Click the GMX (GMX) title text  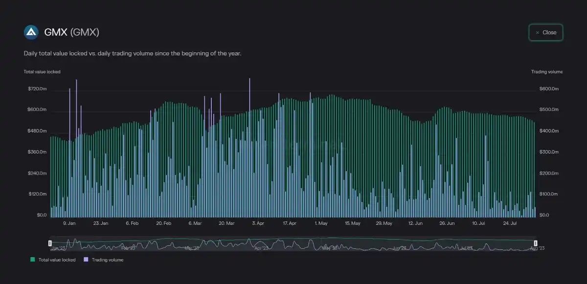pyautogui.click(x=71, y=32)
